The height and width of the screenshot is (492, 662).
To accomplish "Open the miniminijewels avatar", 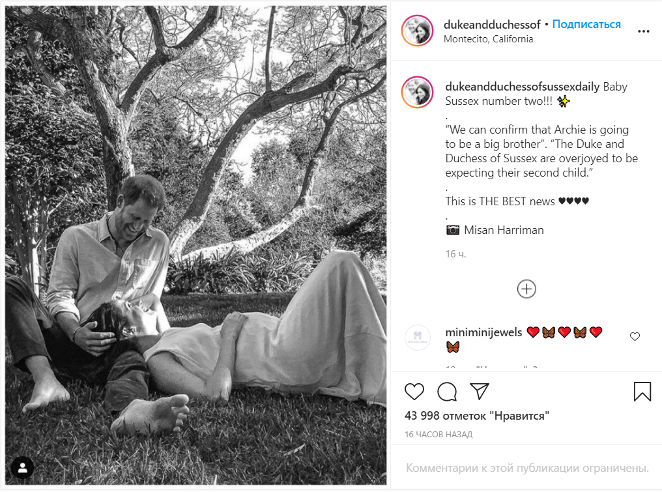I will 418,337.
